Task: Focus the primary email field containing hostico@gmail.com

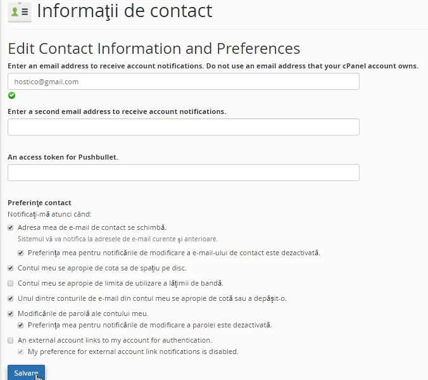Action: click(x=184, y=82)
